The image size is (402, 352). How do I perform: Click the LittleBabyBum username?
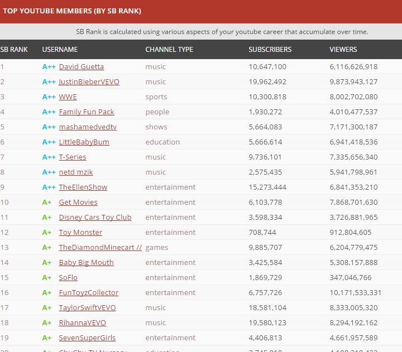point(84,142)
